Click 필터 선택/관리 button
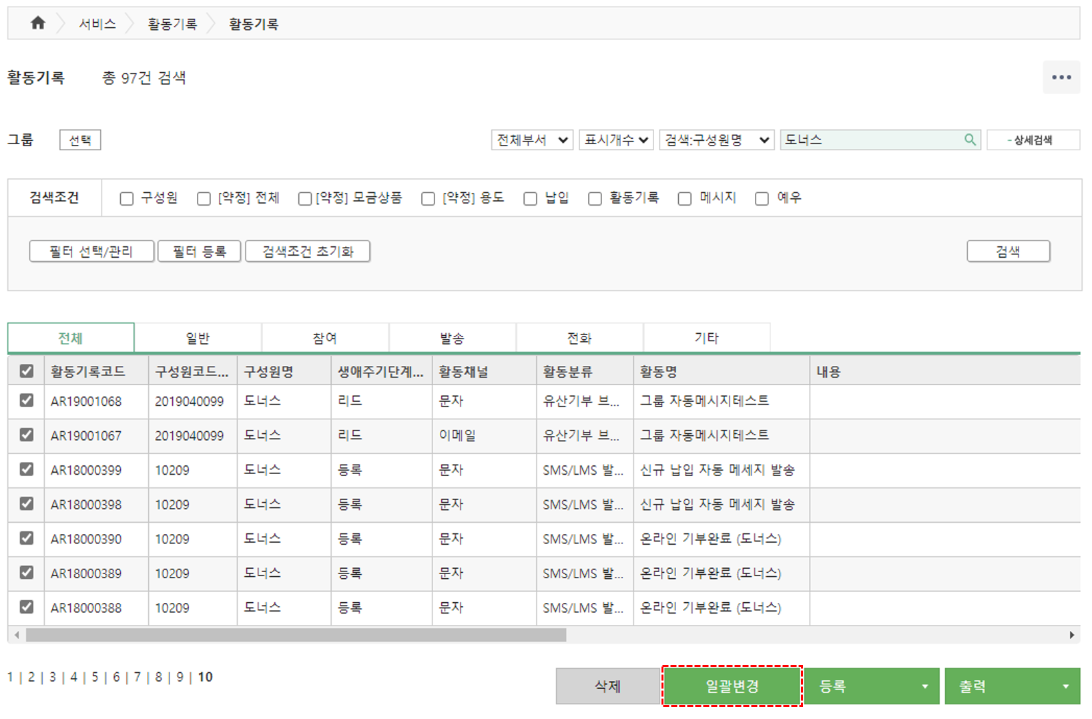 (91, 252)
